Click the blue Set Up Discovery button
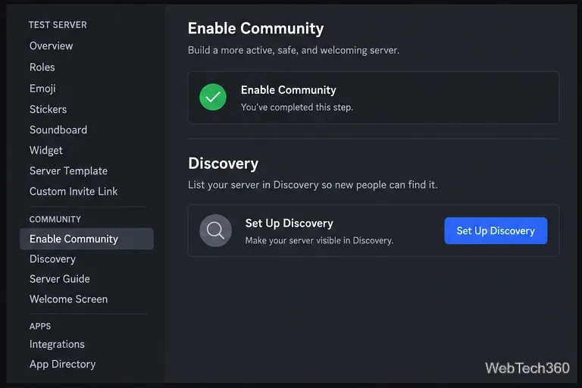 [x=496, y=230]
